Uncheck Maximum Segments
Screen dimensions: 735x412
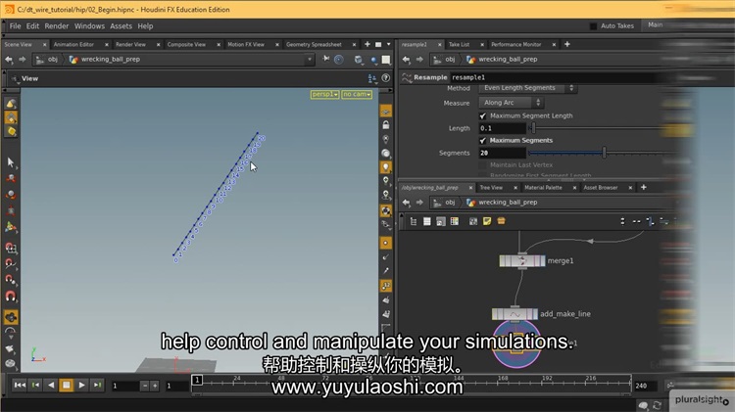[483, 141]
